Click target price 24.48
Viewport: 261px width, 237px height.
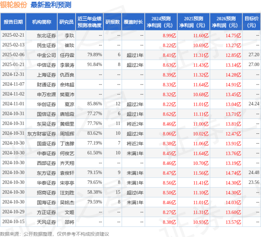click(x=254, y=172)
